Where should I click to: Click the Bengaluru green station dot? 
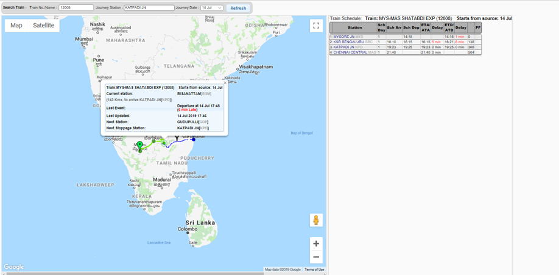click(x=153, y=141)
